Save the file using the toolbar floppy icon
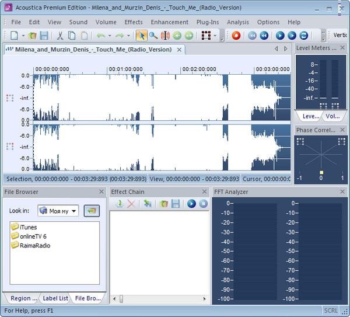The width and height of the screenshot is (350, 317). point(43,36)
